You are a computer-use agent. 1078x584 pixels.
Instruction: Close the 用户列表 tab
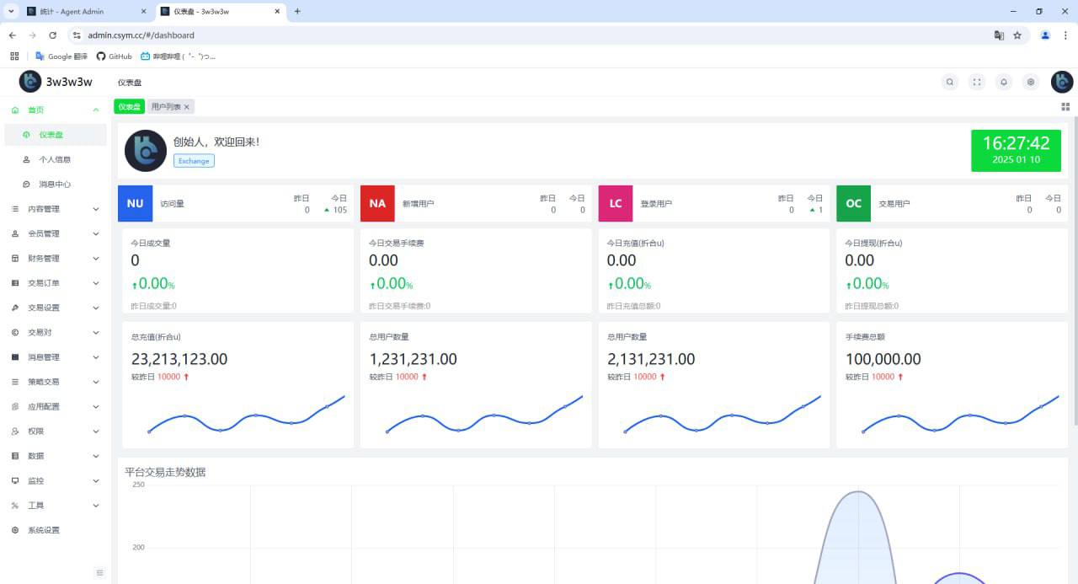tap(187, 107)
